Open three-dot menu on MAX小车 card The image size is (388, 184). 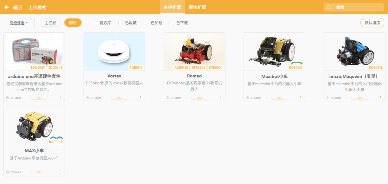tap(60, 172)
